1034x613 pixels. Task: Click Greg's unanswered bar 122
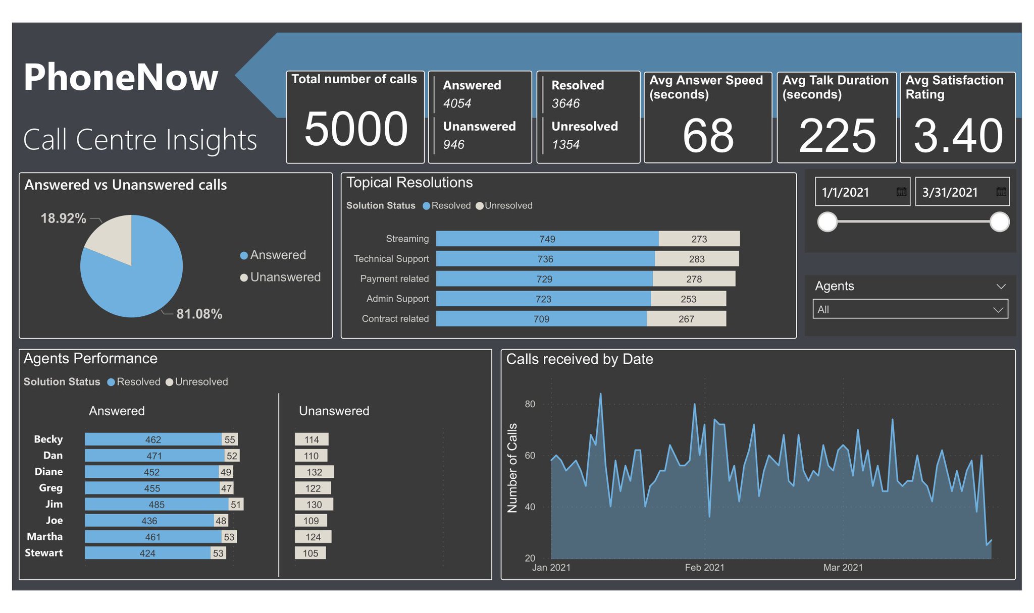[x=313, y=488]
